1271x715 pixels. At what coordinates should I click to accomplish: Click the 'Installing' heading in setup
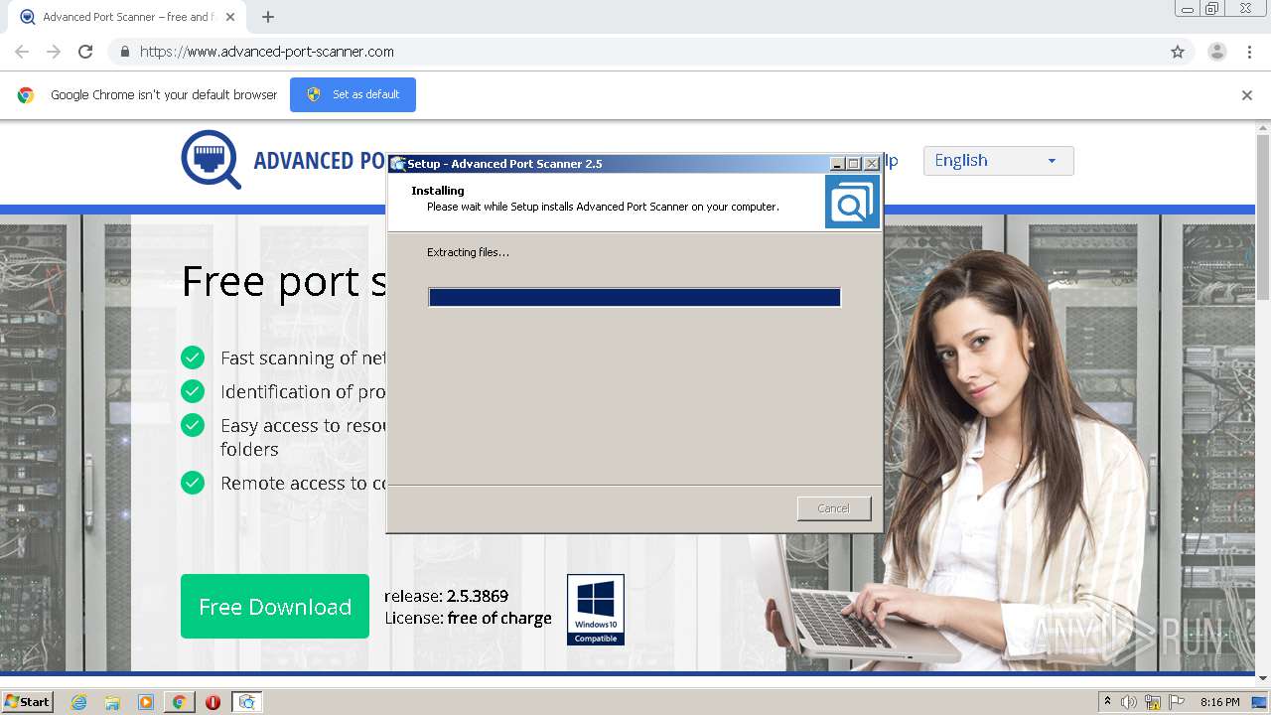tap(438, 191)
